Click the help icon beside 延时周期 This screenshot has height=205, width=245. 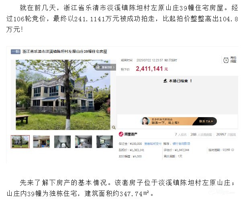(233, 150)
